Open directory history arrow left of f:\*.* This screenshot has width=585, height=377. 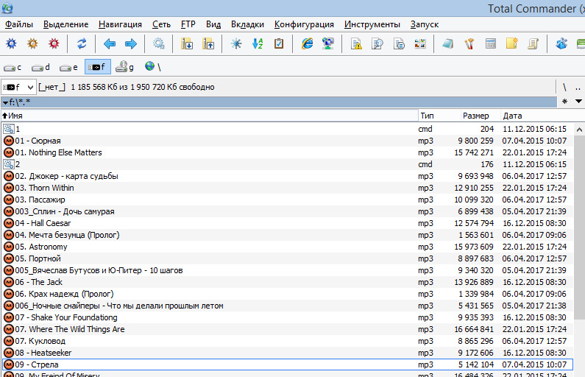(x=5, y=102)
